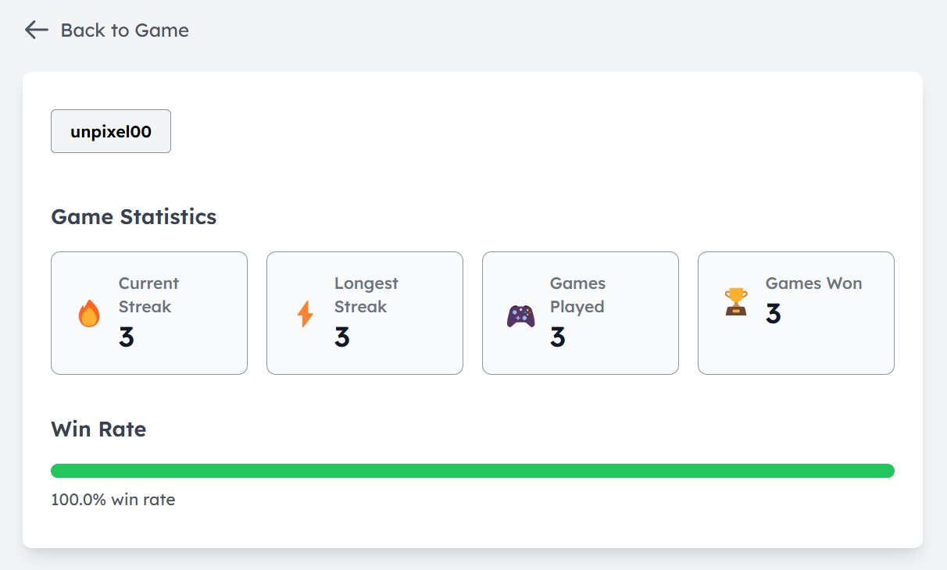
Task: Click the Games Won card label
Action: click(x=813, y=283)
